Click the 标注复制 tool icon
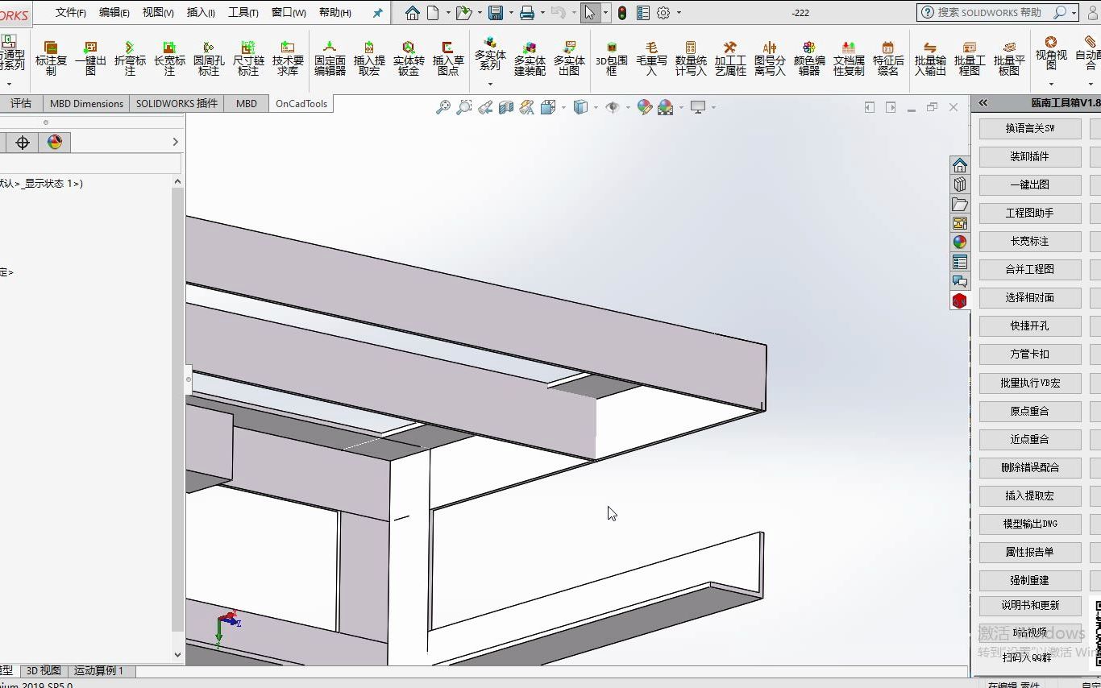1101x688 pixels. tap(51, 58)
